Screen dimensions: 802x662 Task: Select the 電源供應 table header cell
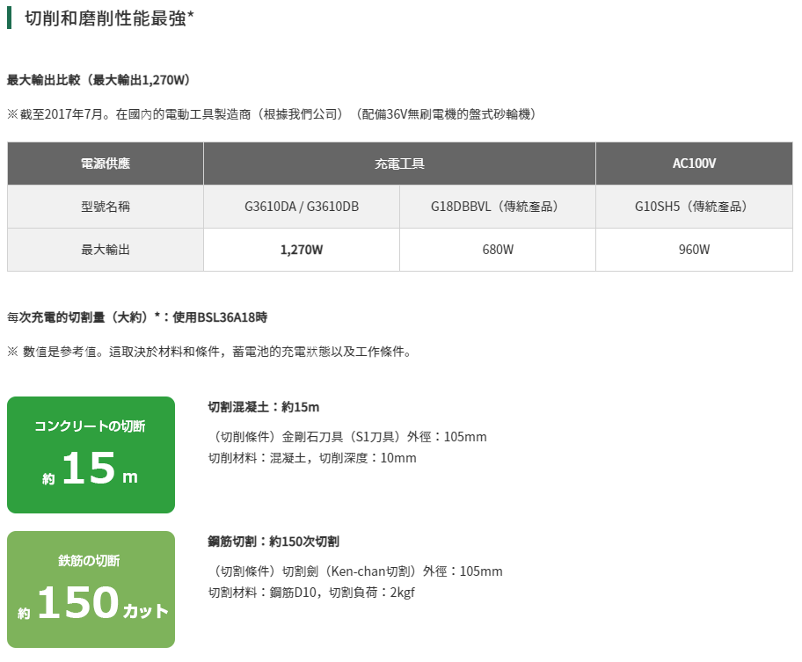pyautogui.click(x=106, y=164)
